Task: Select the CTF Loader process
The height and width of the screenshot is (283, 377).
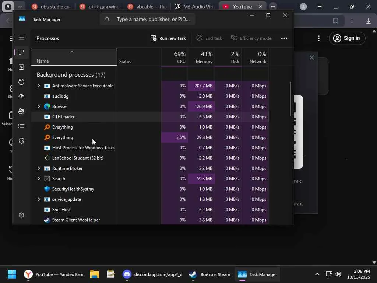Action: (x=150, y=117)
